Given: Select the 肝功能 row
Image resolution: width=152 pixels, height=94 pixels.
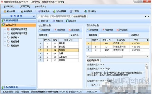Looking at the screenshot, I should tap(58, 47).
